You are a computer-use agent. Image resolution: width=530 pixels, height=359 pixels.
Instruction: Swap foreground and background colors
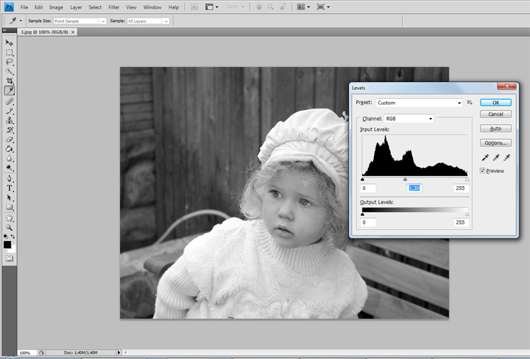pyautogui.click(x=13, y=236)
